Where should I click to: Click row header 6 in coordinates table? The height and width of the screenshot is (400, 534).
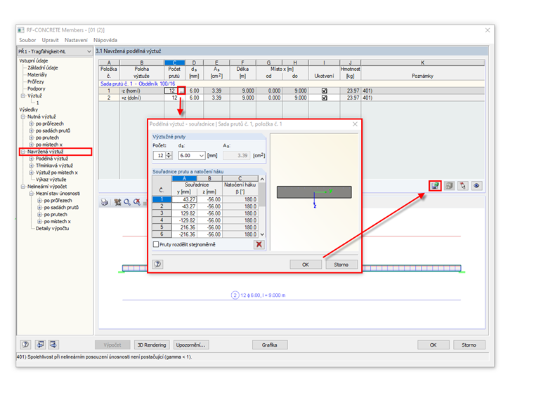162,234
